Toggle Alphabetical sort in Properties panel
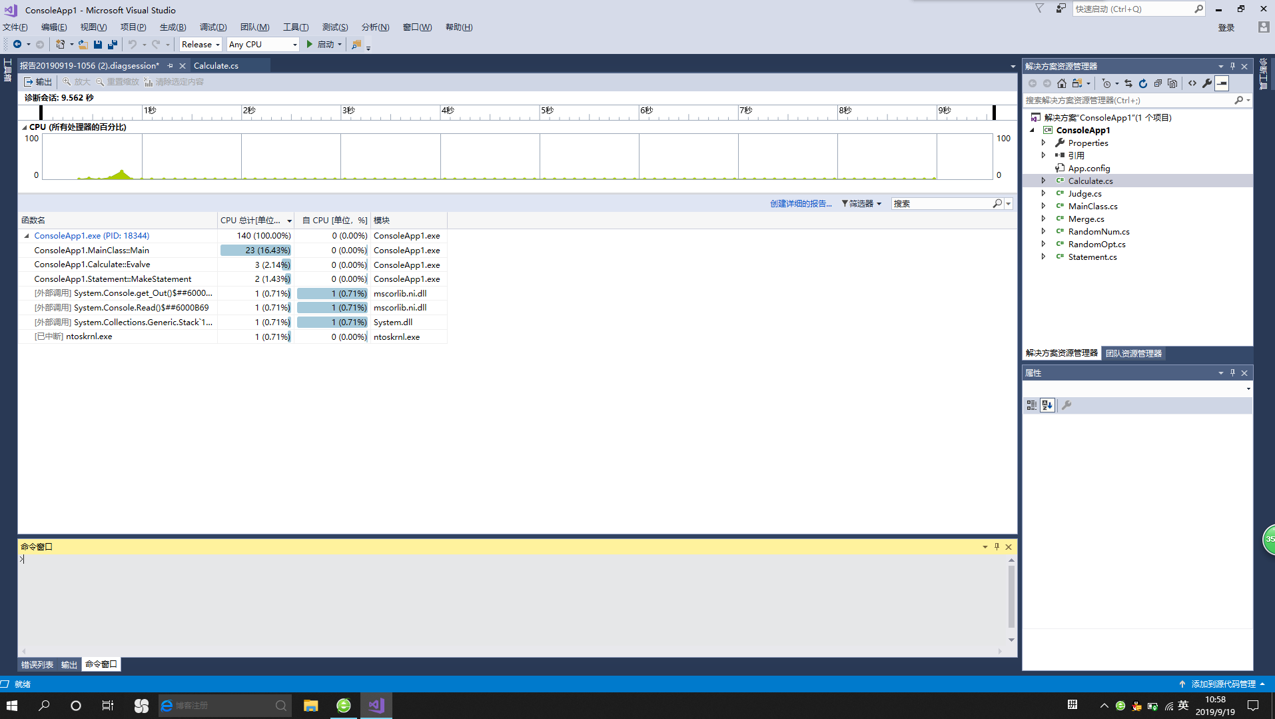 pyautogui.click(x=1047, y=405)
